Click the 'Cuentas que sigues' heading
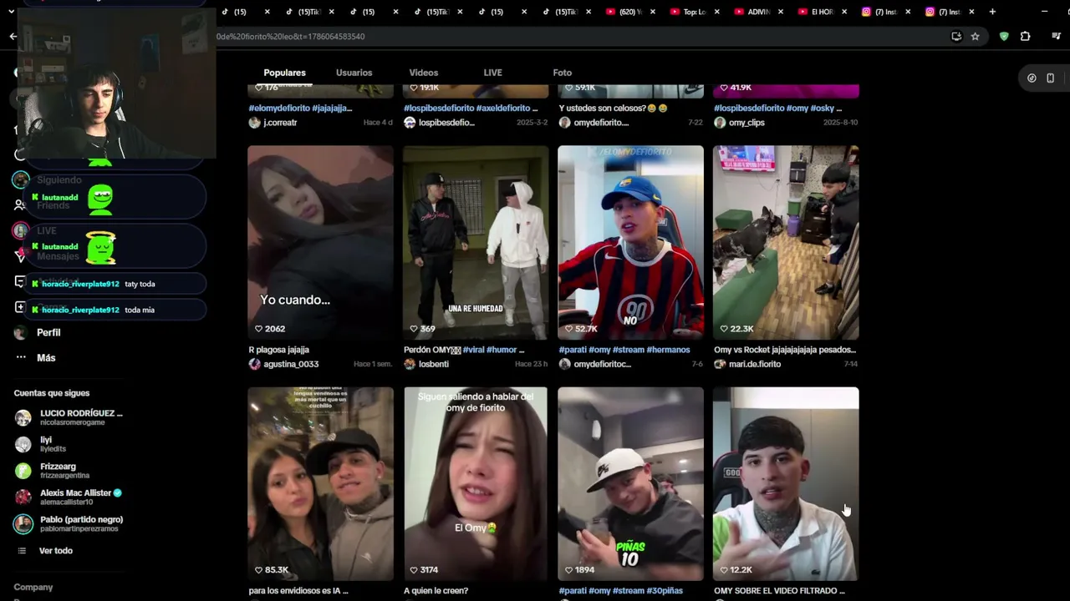 coord(52,393)
